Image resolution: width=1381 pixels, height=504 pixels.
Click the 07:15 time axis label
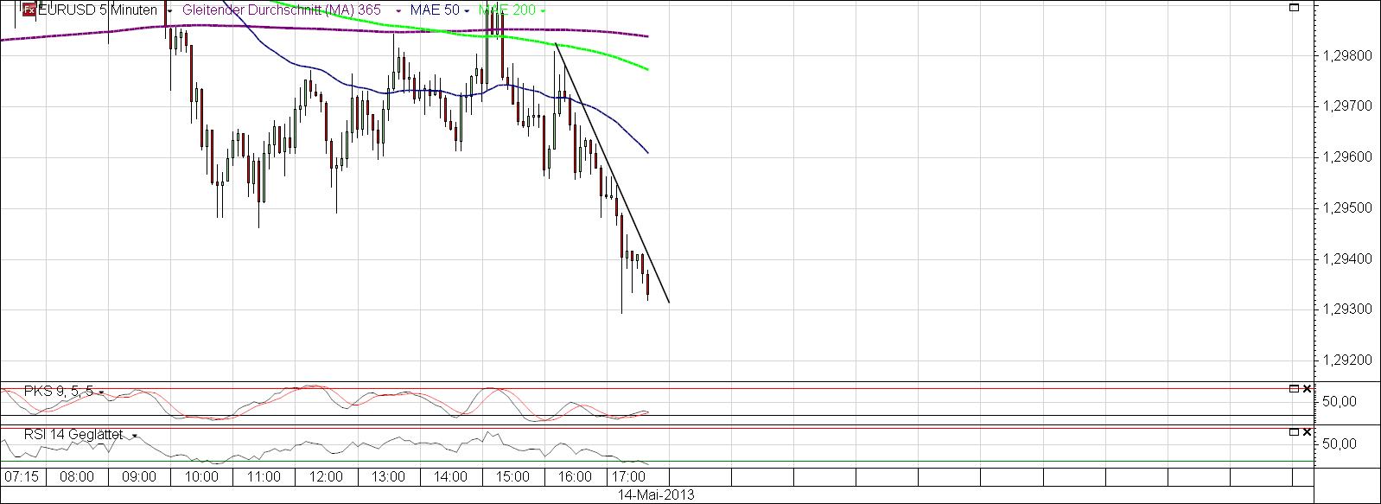22,477
